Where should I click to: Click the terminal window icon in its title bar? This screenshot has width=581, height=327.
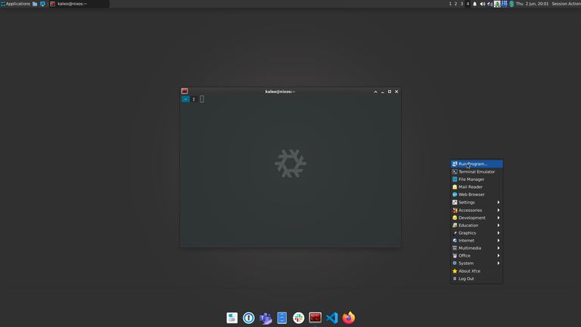(185, 91)
